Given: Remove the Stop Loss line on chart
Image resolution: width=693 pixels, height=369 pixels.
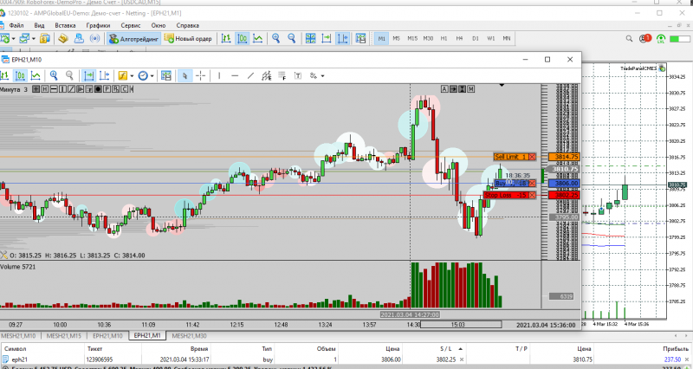Looking at the screenshot, I should point(532,195).
